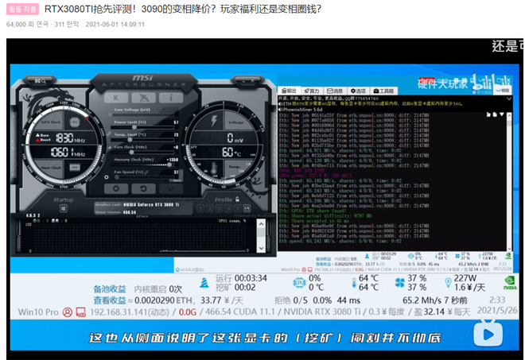Click Memory Clock slider handle
The width and height of the screenshot is (525, 360).
[169, 165]
